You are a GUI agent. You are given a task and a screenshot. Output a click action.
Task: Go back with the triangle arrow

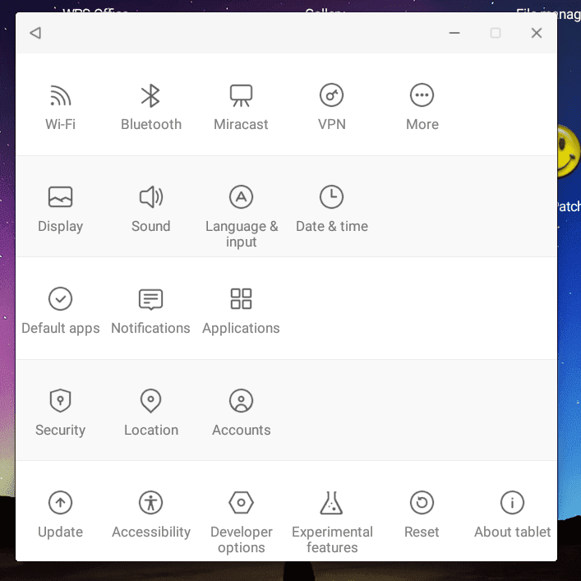coord(35,33)
